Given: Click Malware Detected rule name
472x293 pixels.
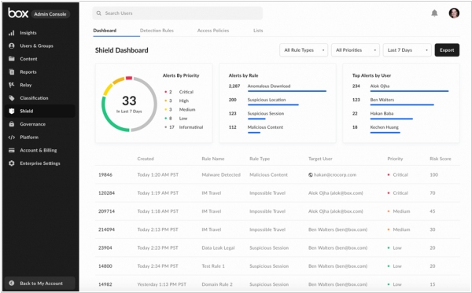Looking at the screenshot, I should point(221,174).
